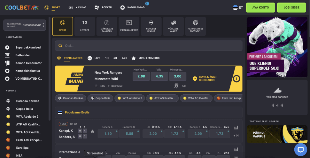Select the Sport tile with football icon
This screenshot has height=158, width=310.
pyautogui.click(x=62, y=26)
